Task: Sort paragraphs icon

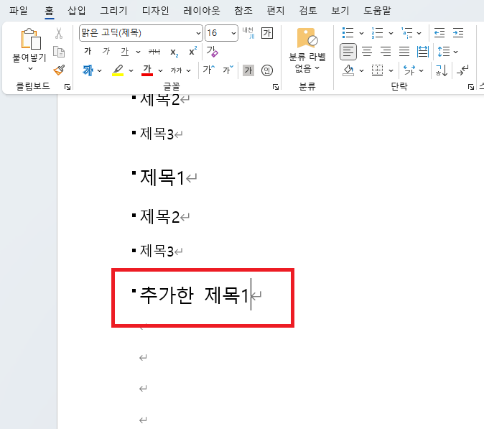Action: [x=442, y=70]
